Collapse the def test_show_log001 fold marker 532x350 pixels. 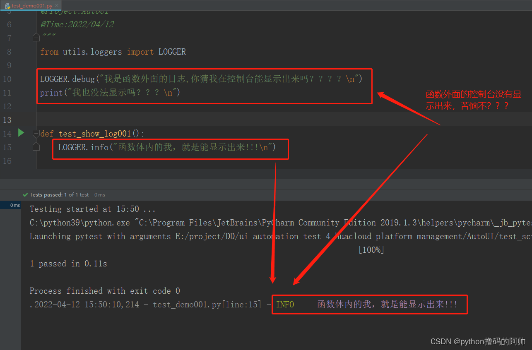click(x=36, y=133)
